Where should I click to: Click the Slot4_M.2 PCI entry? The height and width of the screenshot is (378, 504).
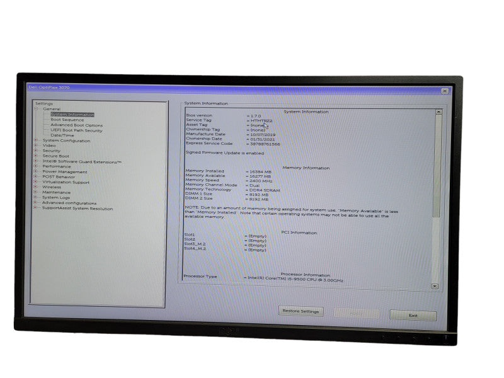pos(225,249)
